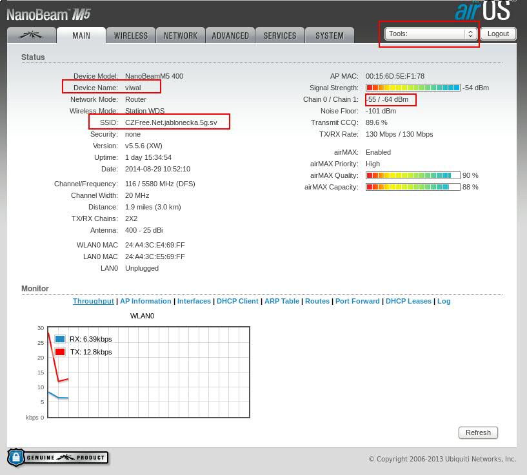Viewport: 527px width, 475px height.
Task: Click the Genuine Product badge
Action: pyautogui.click(x=57, y=458)
